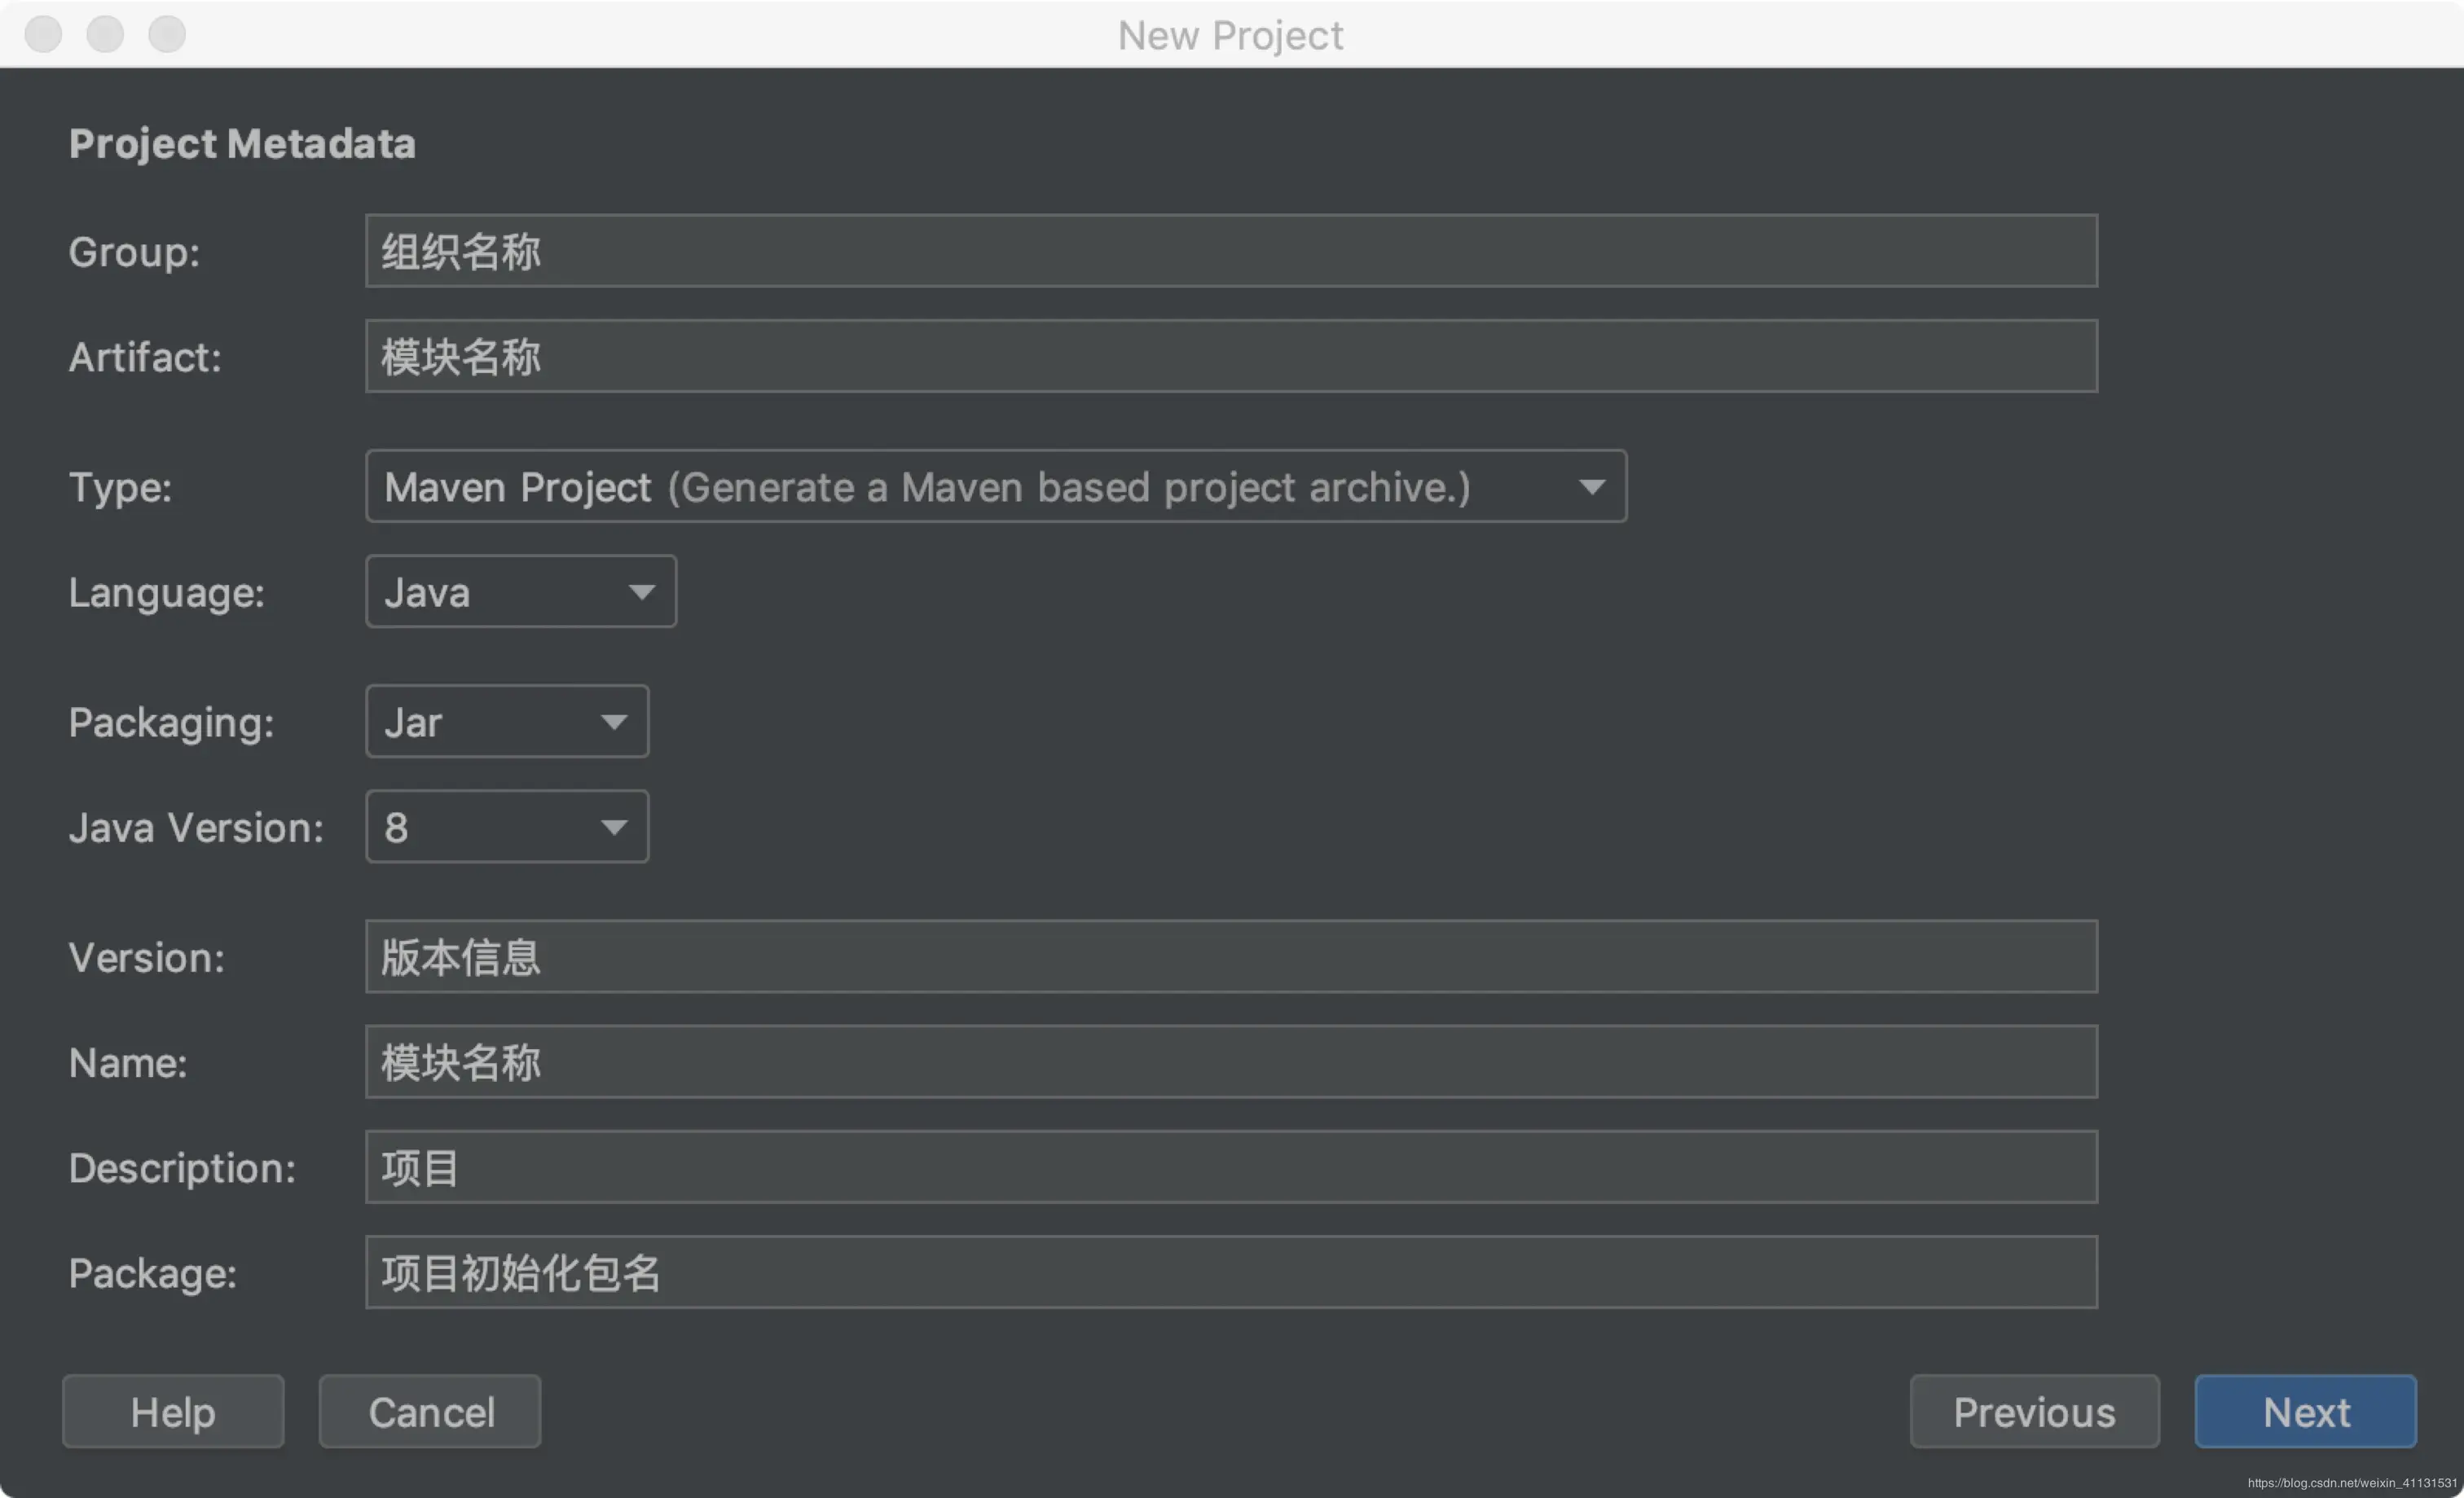Click the arrow icon of Language combo box

[x=642, y=592]
